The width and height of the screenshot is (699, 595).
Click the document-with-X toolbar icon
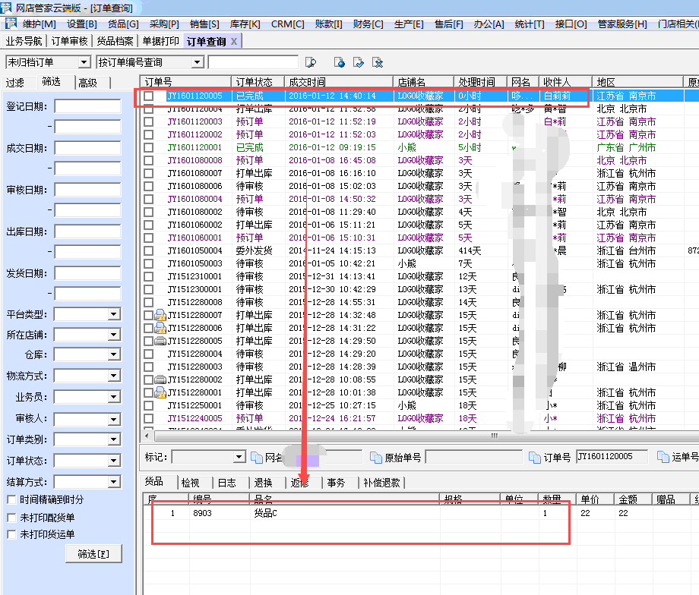pos(378,62)
